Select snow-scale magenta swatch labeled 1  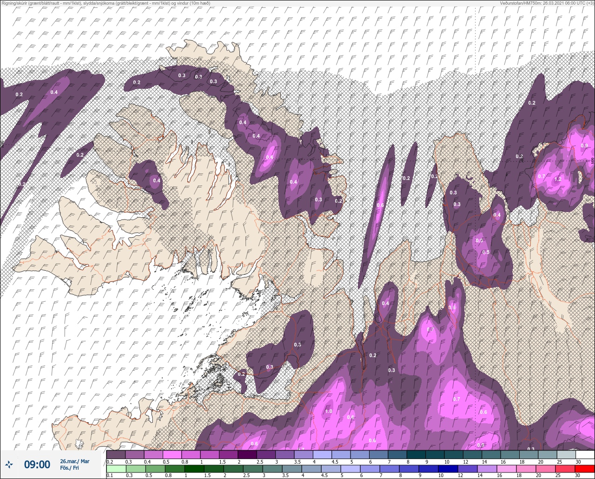[x=210, y=454]
